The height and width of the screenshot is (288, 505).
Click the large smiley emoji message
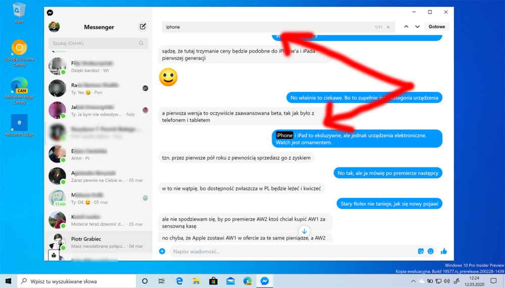pos(168,77)
